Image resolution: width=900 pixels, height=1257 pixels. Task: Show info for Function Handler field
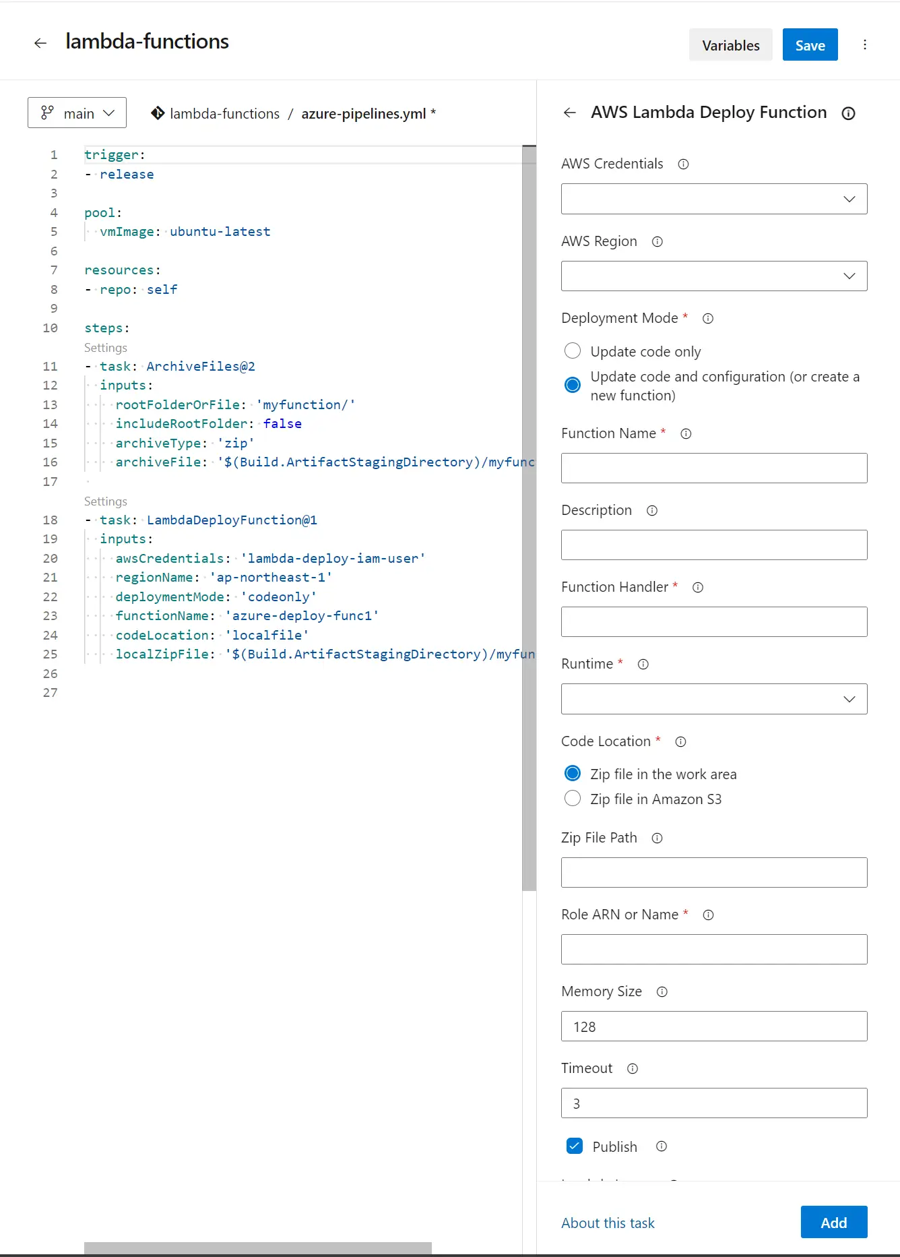698,587
